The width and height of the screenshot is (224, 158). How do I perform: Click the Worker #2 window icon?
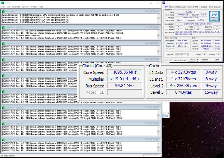click(x=3, y=44)
